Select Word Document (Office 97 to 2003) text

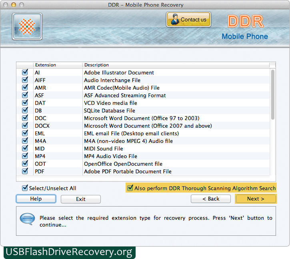tap(142, 118)
